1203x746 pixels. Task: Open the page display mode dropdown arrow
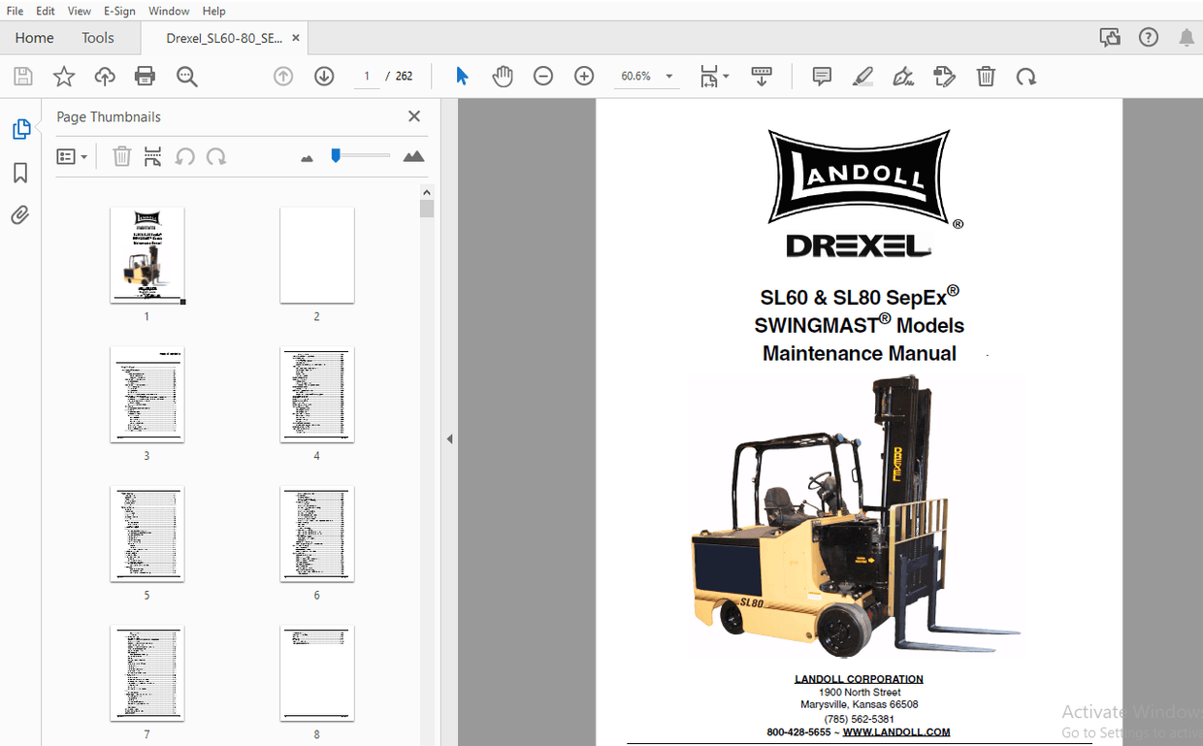(726, 76)
